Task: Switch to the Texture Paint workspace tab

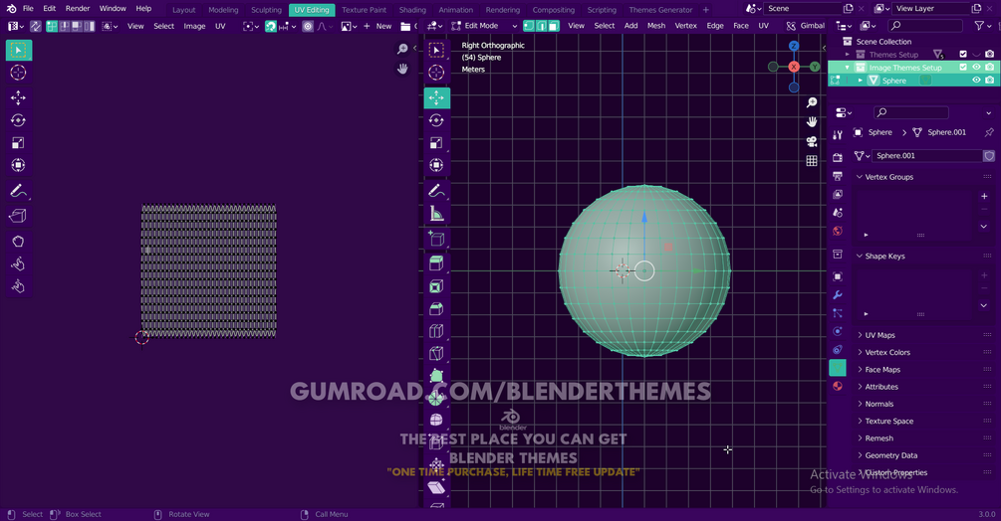Action: point(364,10)
